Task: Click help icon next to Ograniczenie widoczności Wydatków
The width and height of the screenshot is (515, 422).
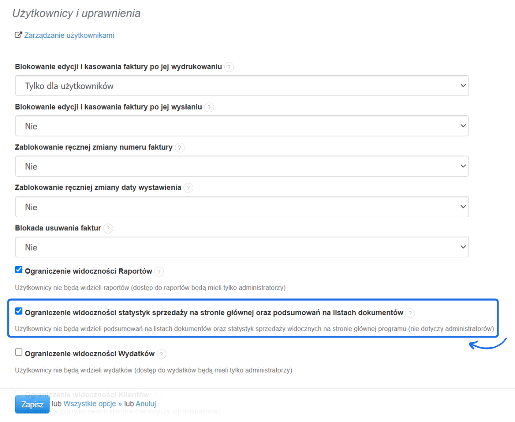Action: click(x=162, y=354)
